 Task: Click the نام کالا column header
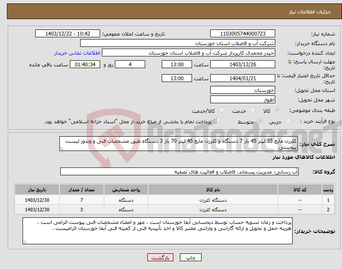(x=213, y=190)
